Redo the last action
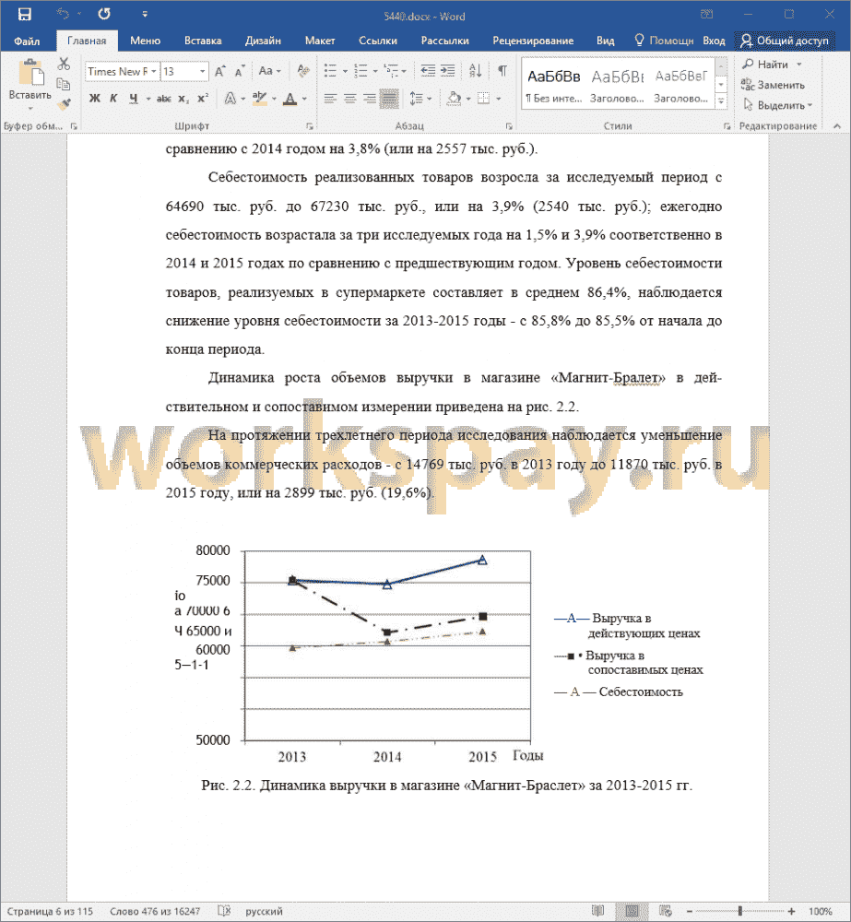Viewport: 851px width, 922px height. 104,14
